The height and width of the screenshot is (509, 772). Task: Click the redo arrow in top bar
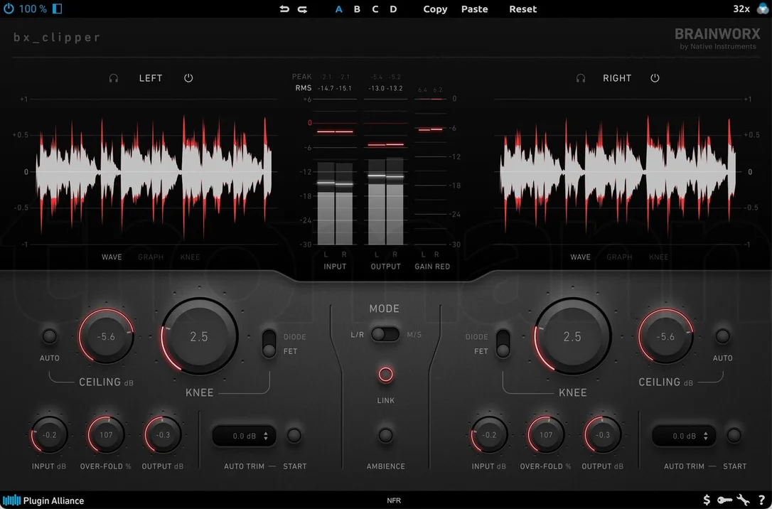(x=302, y=9)
